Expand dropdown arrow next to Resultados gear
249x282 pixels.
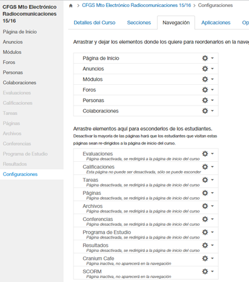pyautogui.click(x=213, y=245)
